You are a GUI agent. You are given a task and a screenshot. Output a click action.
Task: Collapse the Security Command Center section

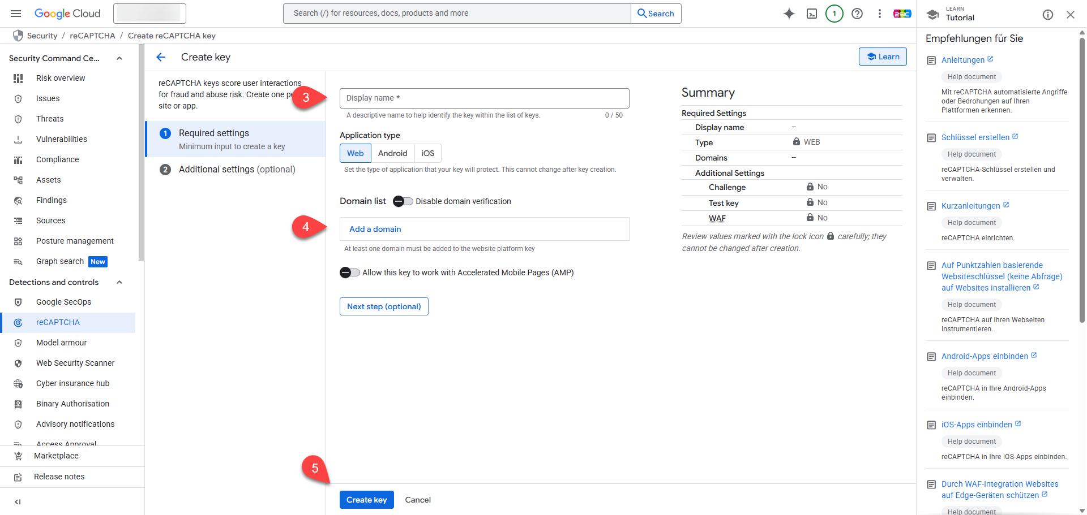(119, 58)
